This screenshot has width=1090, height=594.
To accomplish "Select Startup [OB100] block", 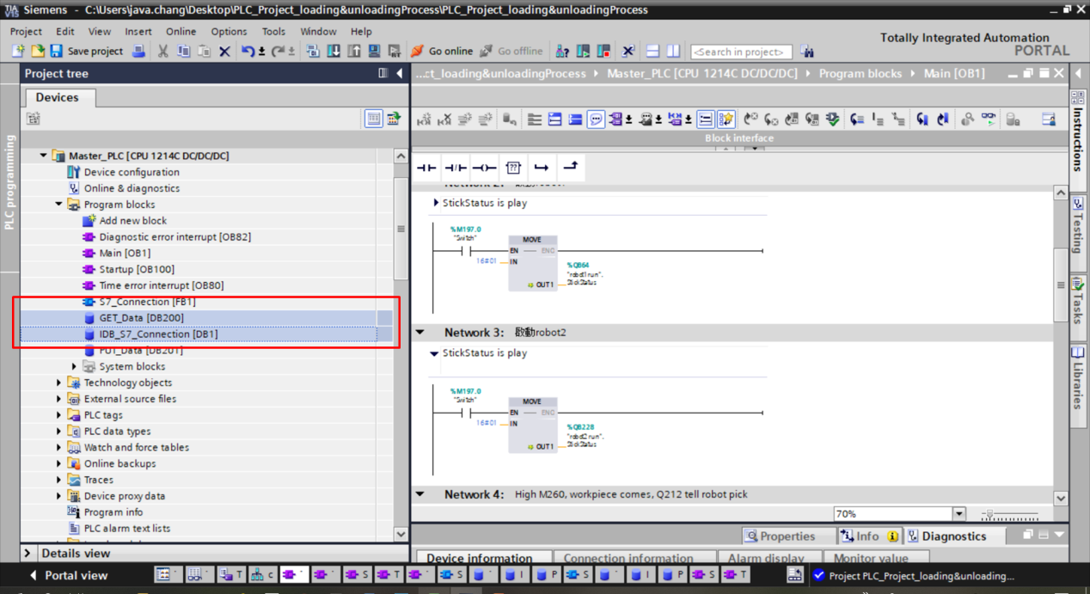I will coord(137,269).
